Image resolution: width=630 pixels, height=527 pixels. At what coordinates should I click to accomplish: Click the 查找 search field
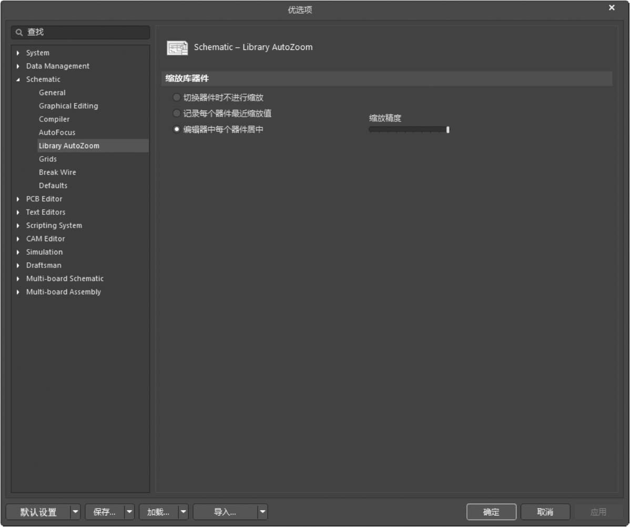80,32
